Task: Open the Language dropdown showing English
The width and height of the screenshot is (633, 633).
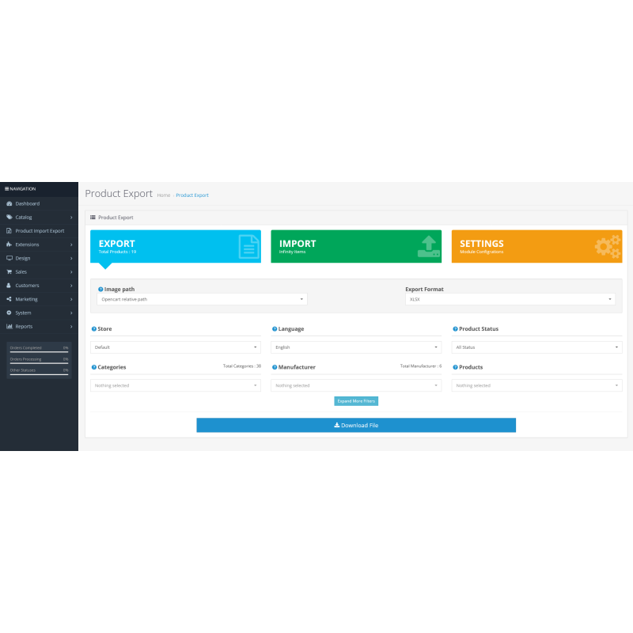Action: pos(356,347)
